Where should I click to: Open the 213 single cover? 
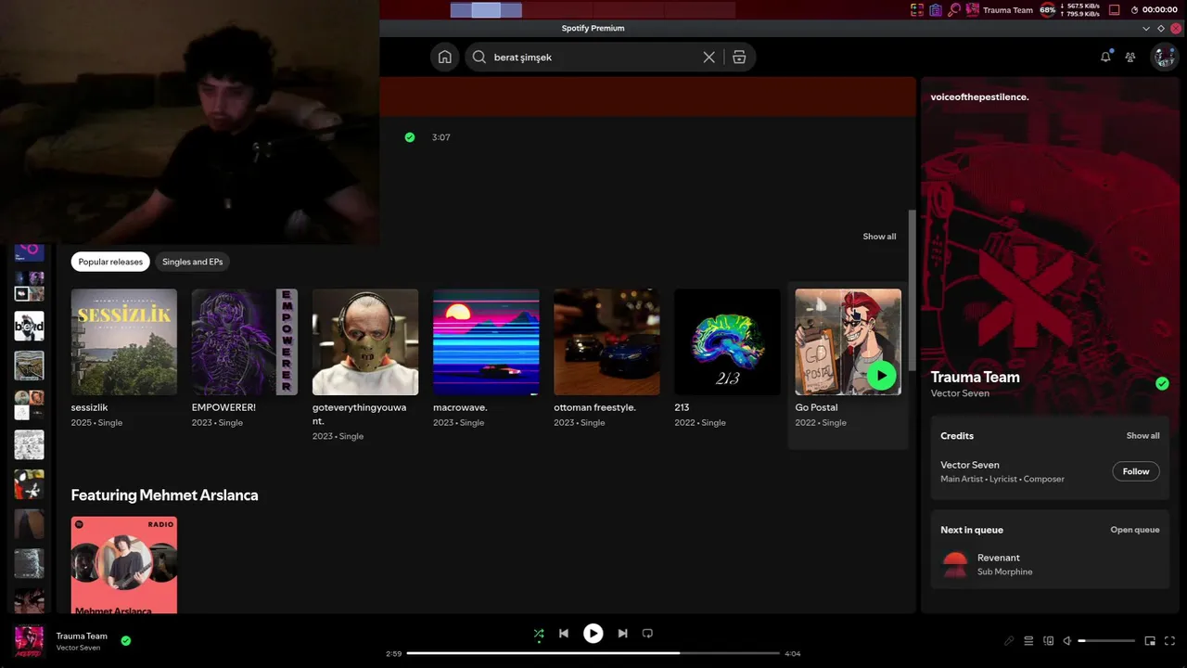tap(727, 342)
